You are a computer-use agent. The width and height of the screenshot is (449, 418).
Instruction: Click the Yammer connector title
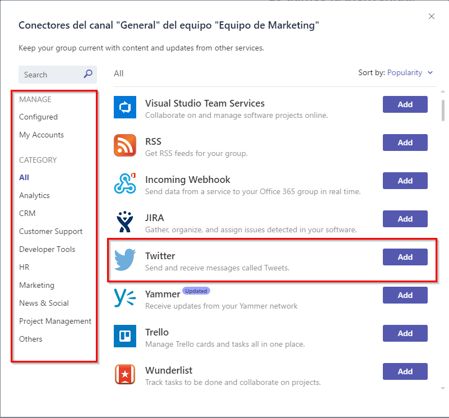tap(163, 294)
